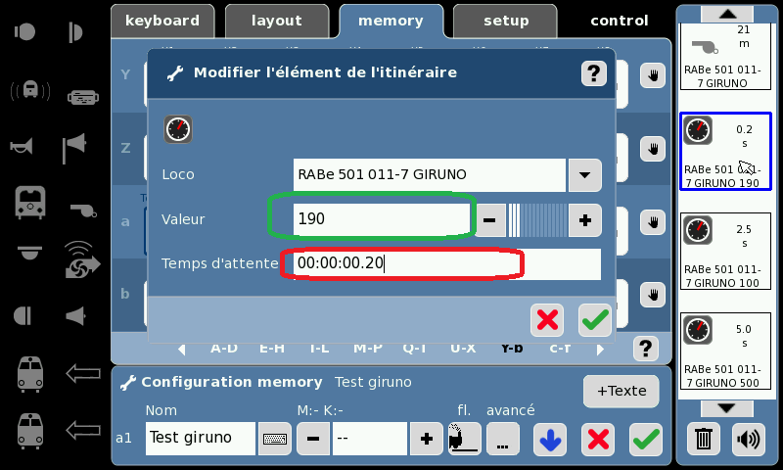
Task: Switch to the keyboard tab
Action: coord(162,21)
